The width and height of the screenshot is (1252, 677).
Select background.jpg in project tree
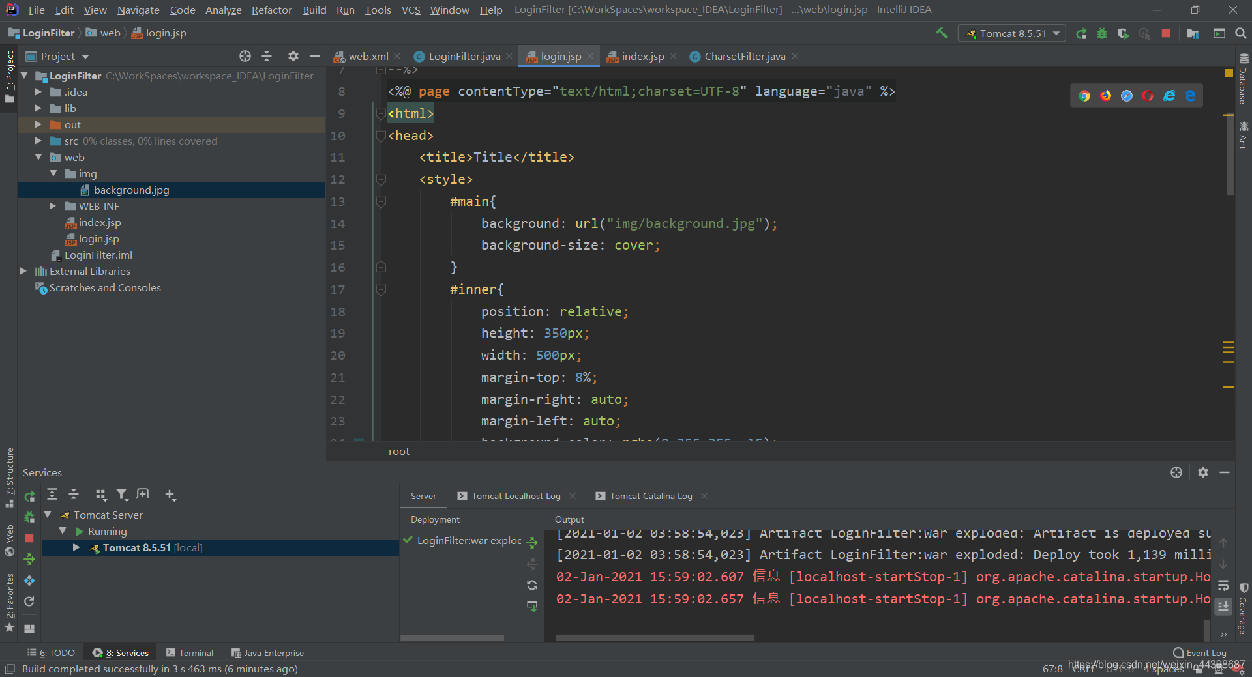131,190
